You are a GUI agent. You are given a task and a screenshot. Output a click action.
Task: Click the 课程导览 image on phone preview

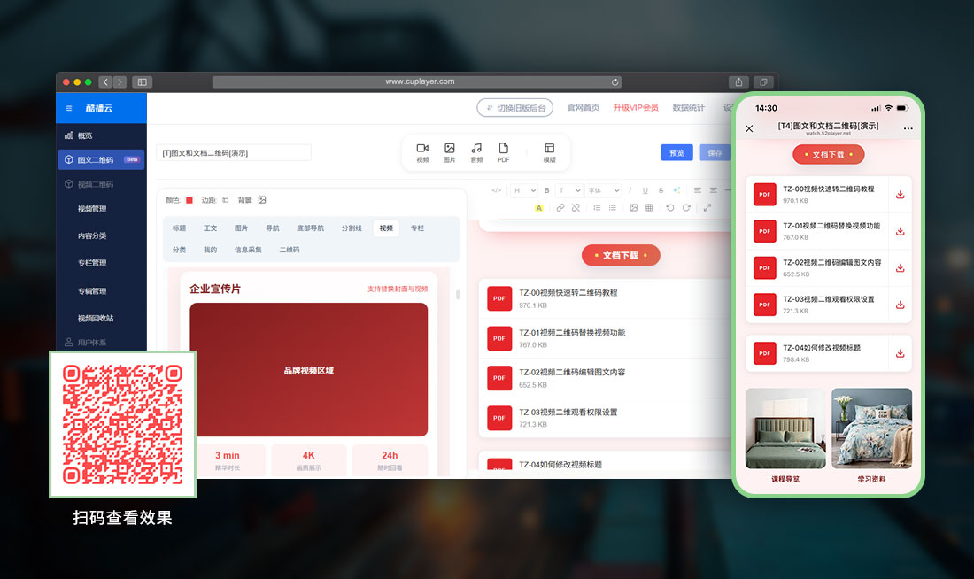coord(785,428)
